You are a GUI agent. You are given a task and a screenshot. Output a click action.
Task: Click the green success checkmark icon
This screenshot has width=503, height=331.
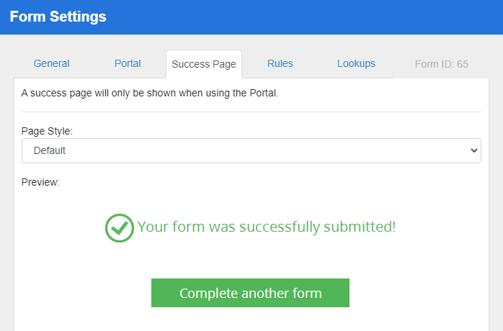click(x=120, y=227)
